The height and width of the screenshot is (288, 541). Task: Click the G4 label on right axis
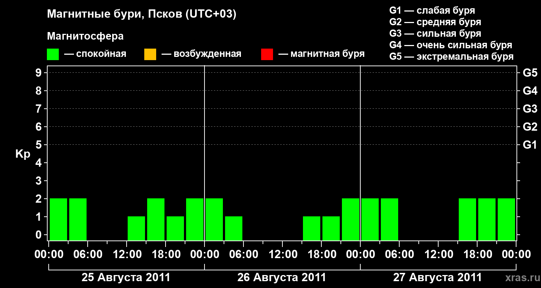coord(530,91)
